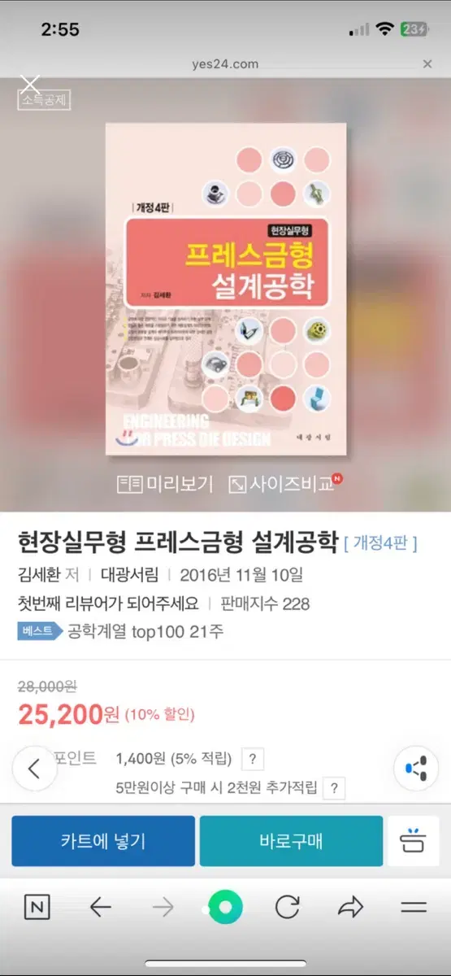Navigate back with the browser left arrow
This screenshot has height=976, width=451.
click(x=100, y=908)
